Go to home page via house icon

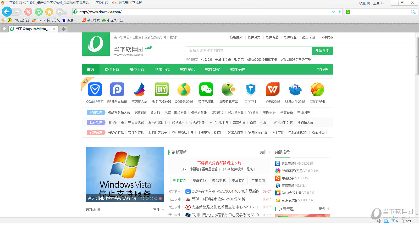(49, 12)
